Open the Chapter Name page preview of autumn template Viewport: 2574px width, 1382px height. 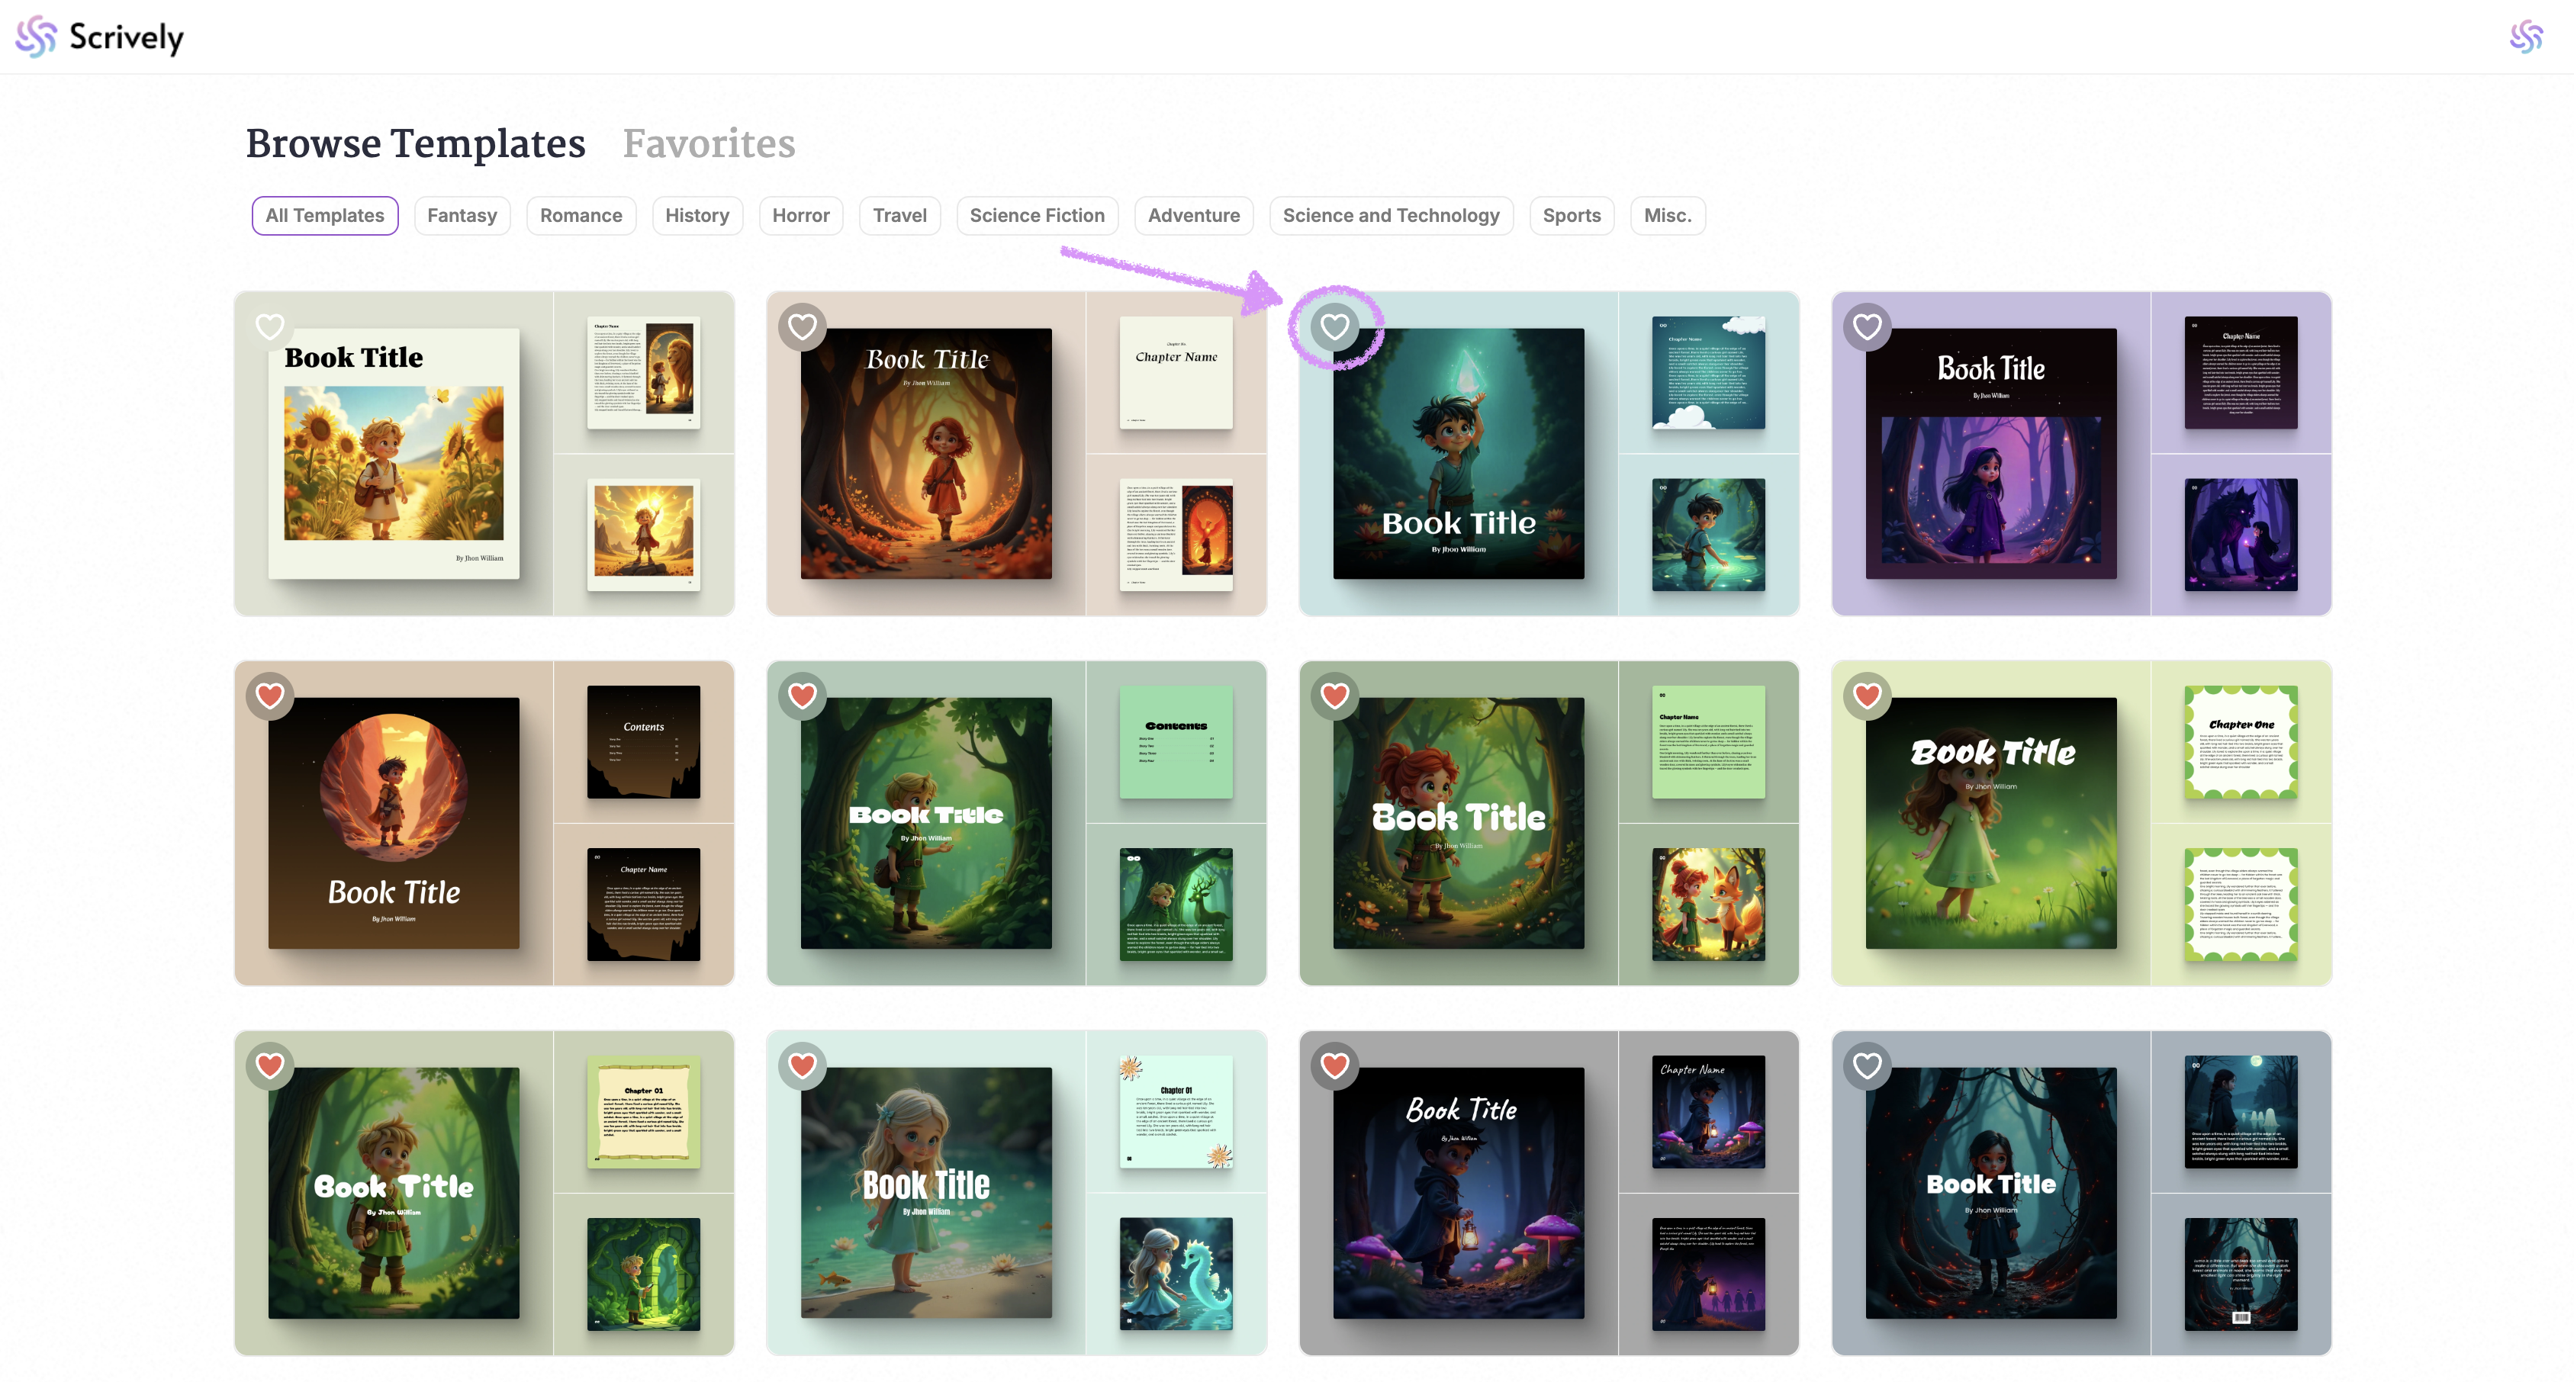click(1175, 373)
